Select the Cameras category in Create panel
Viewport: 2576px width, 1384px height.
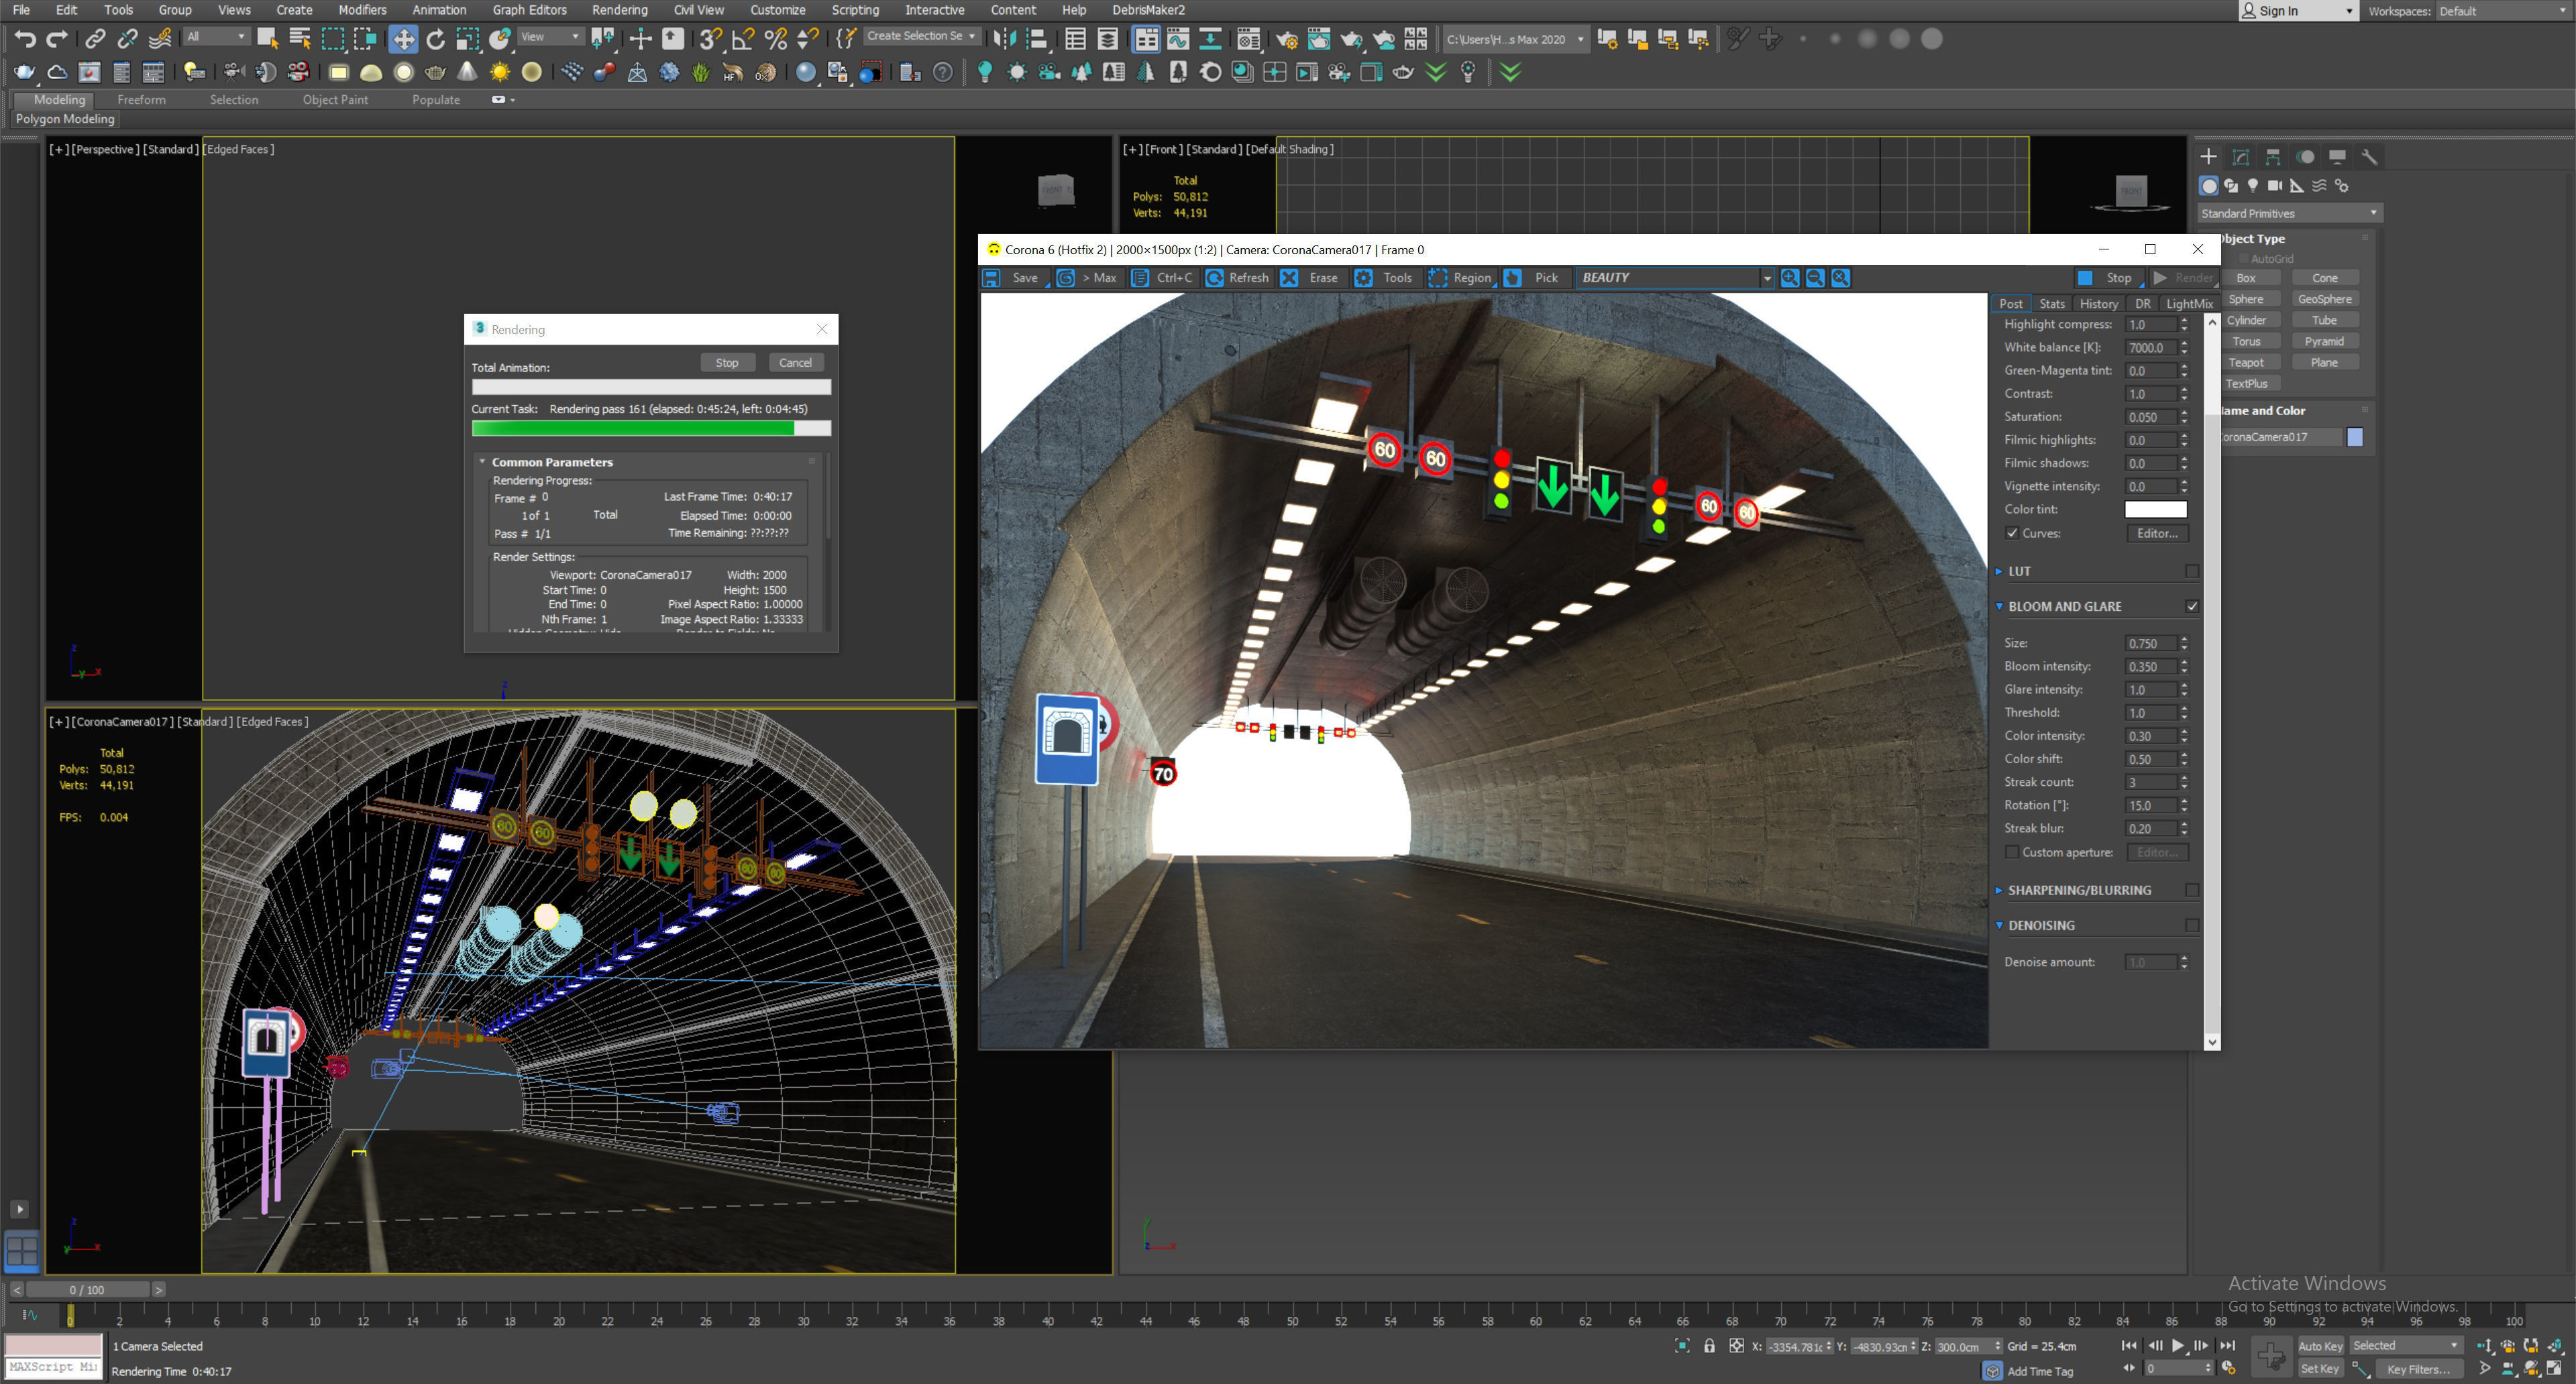[x=2275, y=186]
